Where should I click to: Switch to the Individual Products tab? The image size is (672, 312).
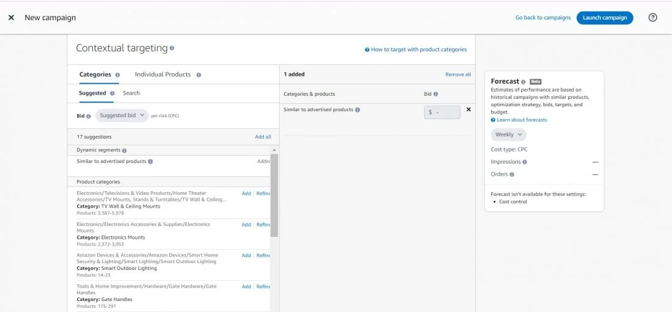click(163, 74)
